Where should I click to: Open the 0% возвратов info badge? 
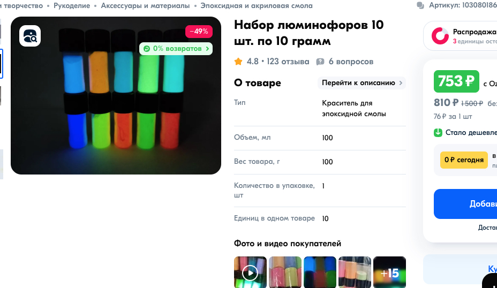pyautogui.click(x=176, y=49)
